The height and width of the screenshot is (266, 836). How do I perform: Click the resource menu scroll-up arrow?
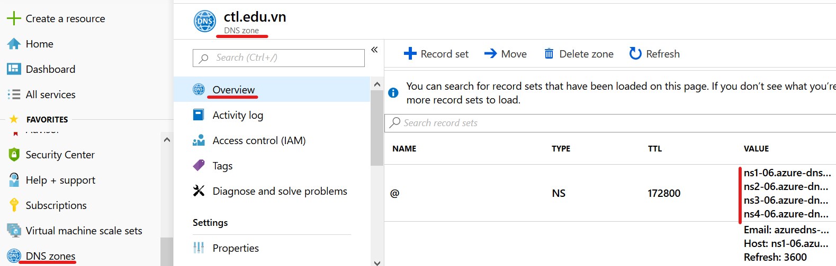point(377,84)
